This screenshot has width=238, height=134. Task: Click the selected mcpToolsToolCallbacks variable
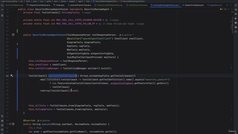click(x=62, y=76)
